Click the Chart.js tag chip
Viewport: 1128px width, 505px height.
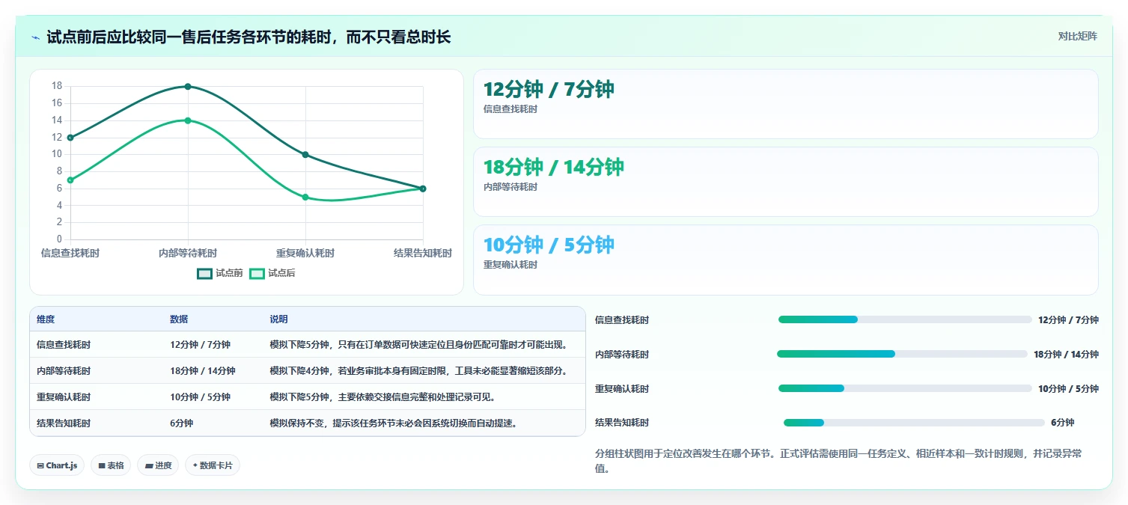[57, 465]
